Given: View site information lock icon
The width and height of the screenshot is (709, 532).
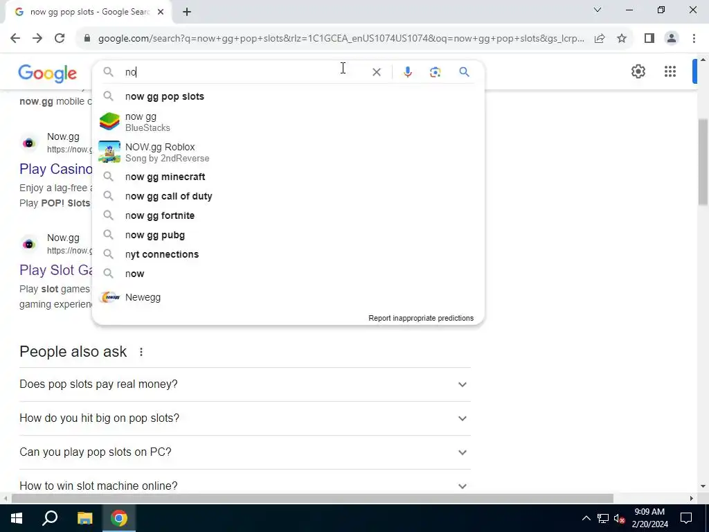Looking at the screenshot, I should click(x=87, y=39).
